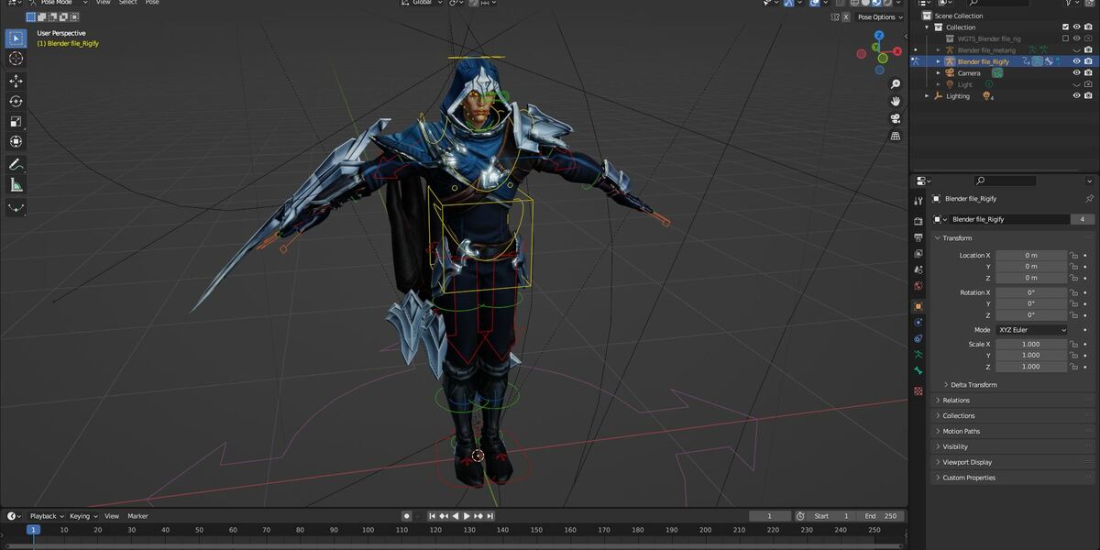1100x550 pixels.
Task: Choose the Move tool
Action: click(16, 82)
